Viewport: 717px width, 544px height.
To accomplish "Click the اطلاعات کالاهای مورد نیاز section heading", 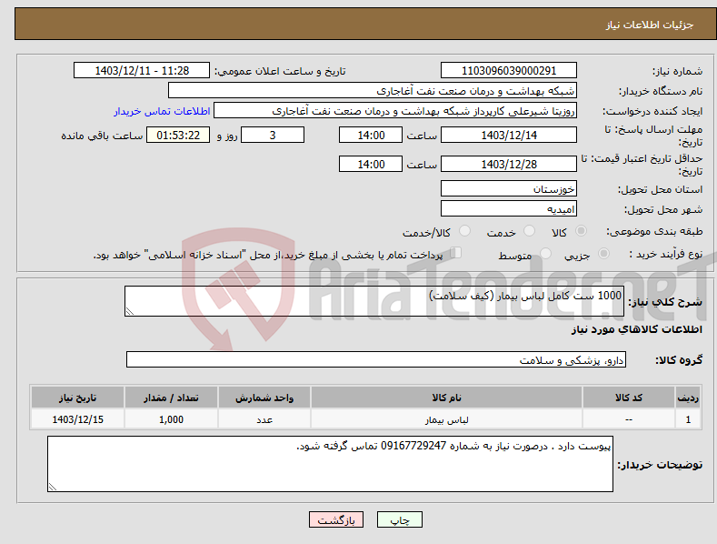I will pyautogui.click(x=636, y=329).
